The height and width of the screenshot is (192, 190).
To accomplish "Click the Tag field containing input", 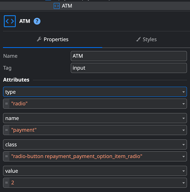I will coord(129,68).
